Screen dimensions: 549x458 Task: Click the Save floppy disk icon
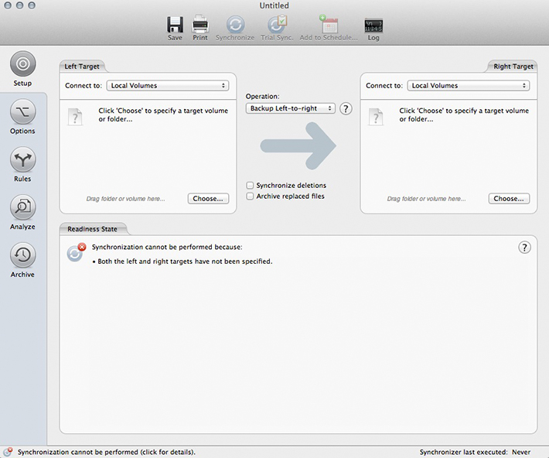pos(175,24)
